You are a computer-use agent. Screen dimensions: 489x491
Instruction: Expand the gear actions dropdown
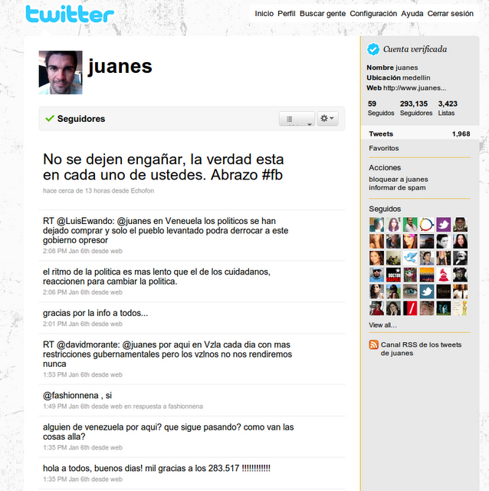[327, 119]
